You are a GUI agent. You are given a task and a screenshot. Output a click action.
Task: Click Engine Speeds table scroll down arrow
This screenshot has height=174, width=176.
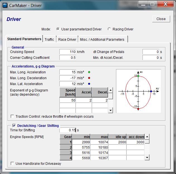click(x=147, y=158)
